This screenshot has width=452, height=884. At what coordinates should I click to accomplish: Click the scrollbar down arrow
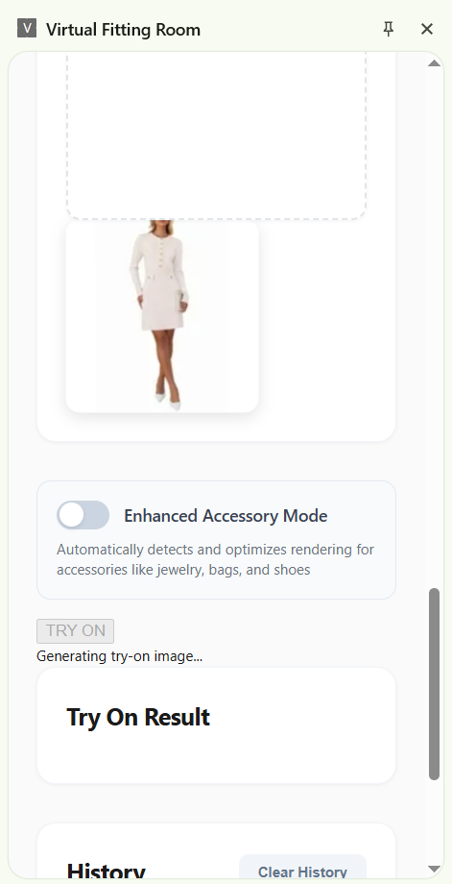point(434,869)
